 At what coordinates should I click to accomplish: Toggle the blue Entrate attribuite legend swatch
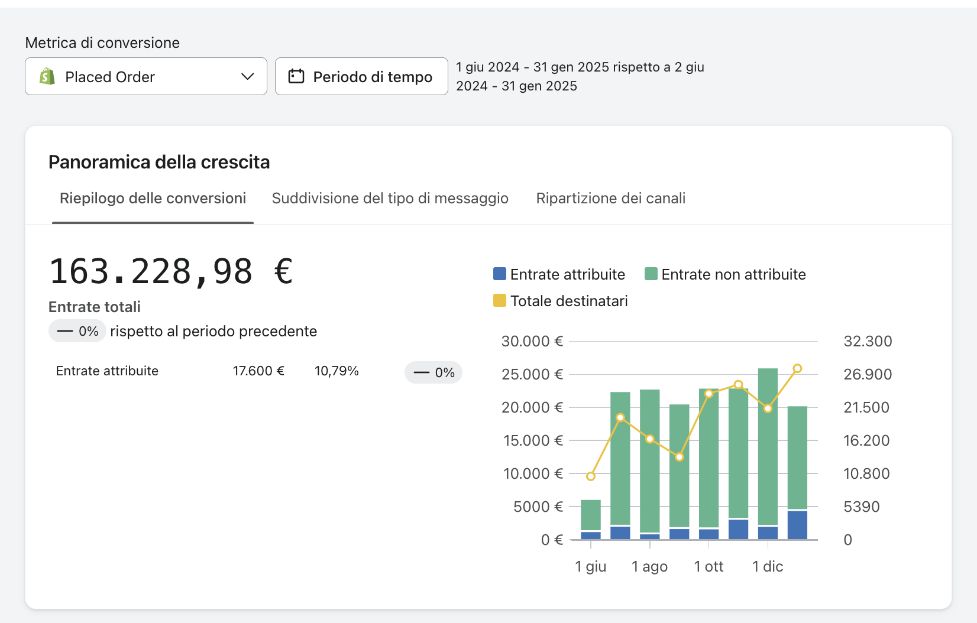click(x=500, y=274)
